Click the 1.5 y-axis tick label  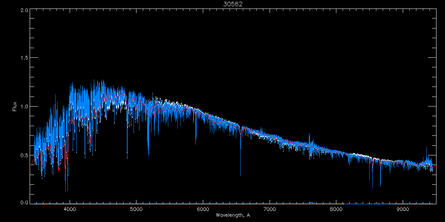click(24, 58)
